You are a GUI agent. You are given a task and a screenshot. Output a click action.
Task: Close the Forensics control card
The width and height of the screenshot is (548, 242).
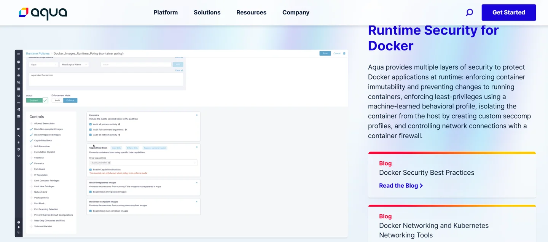click(x=197, y=115)
